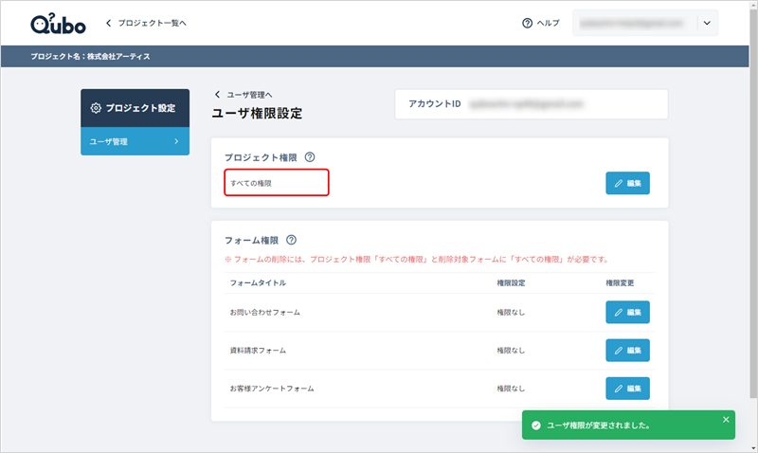The width and height of the screenshot is (758, 453).
Task: Click the フォーム権限 help icon
Action: tap(291, 241)
